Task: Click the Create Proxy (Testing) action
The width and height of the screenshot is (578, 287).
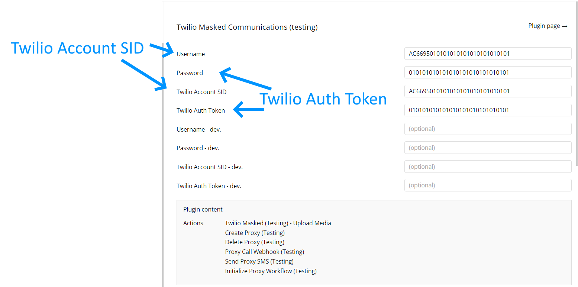Action: (255, 233)
